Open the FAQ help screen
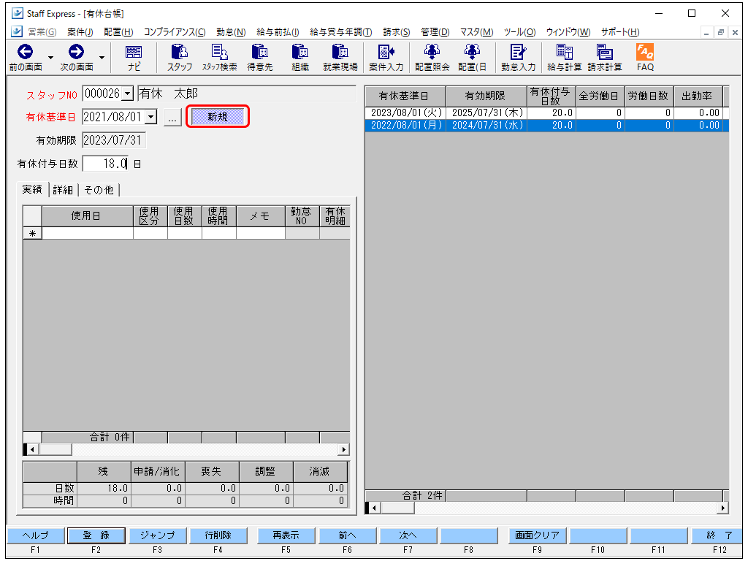Screen dimensions: 748x561 click(x=644, y=58)
